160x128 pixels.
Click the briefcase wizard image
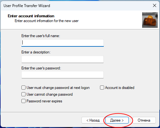click(150, 20)
